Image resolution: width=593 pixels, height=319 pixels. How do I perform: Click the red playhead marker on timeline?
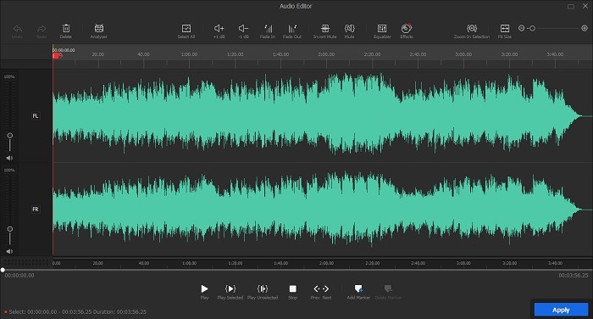(x=57, y=56)
